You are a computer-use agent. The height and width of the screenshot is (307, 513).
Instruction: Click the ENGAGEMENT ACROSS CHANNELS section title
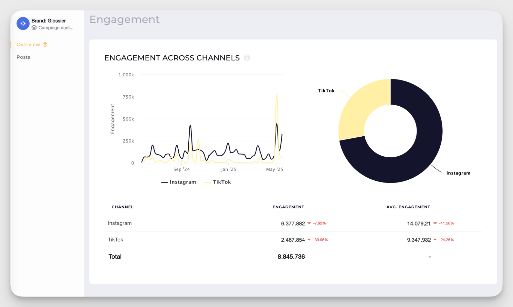172,58
